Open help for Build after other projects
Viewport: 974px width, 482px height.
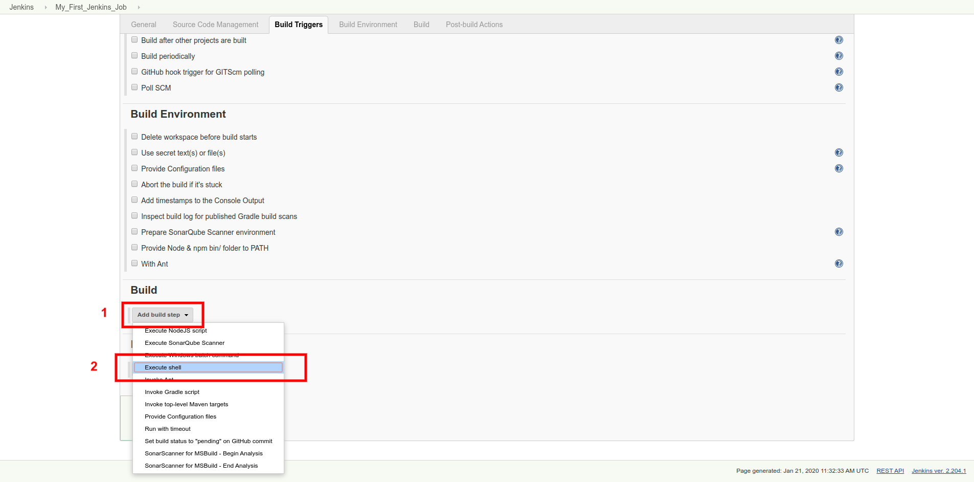pos(839,40)
